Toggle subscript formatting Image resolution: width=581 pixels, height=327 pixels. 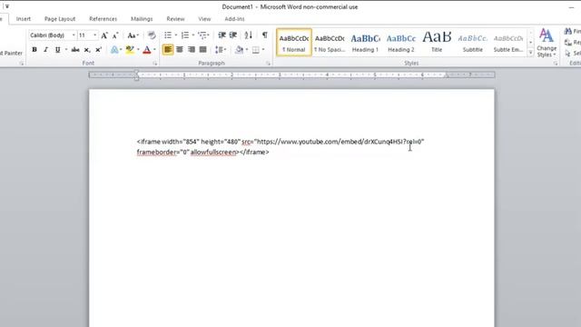click(x=87, y=50)
